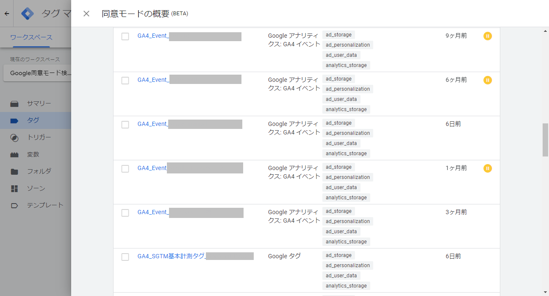Open the タグ menu item
This screenshot has height=296, width=549.
coord(33,120)
